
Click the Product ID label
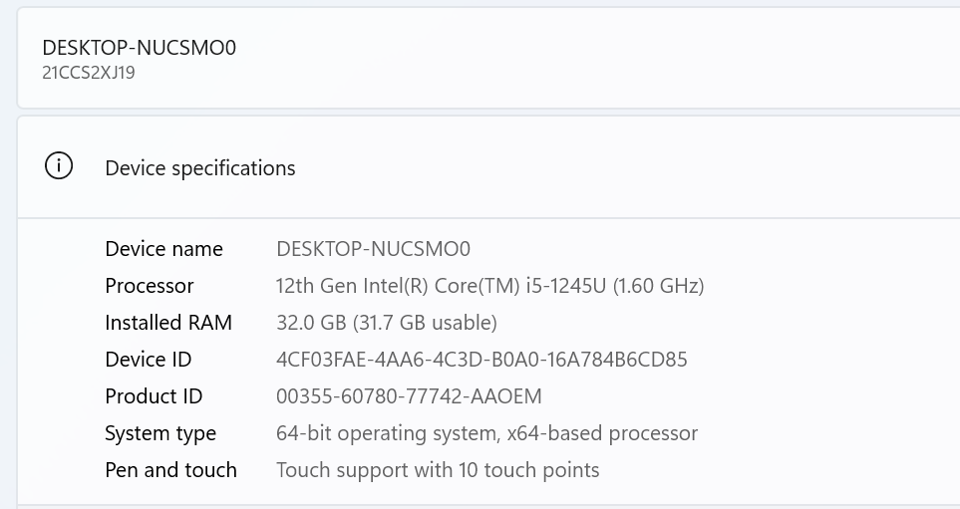[x=154, y=396]
